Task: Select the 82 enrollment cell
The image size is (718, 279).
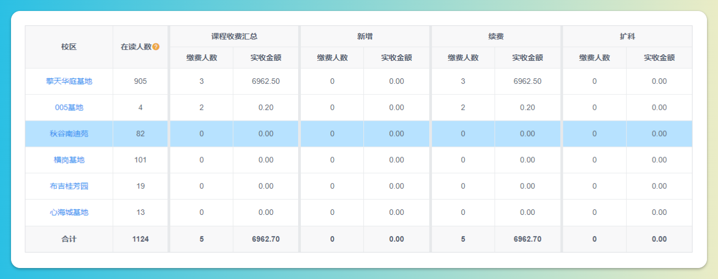Action: pos(141,134)
